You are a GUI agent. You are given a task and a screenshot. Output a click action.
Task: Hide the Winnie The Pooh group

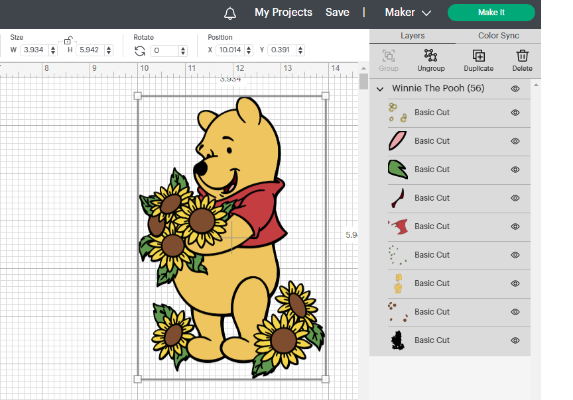[515, 89]
